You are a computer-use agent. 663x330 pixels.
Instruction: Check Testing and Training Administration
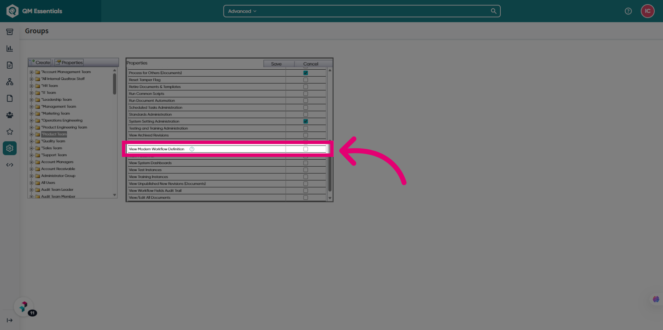306,128
